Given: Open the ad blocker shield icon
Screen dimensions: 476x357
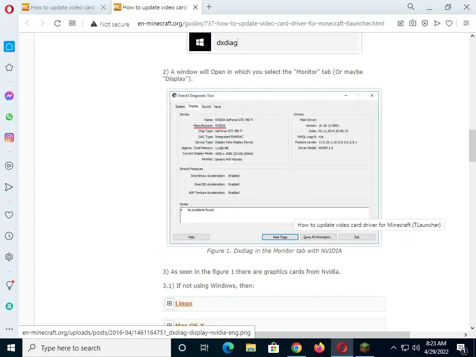Looking at the screenshot, I should pyautogui.click(x=425, y=23).
